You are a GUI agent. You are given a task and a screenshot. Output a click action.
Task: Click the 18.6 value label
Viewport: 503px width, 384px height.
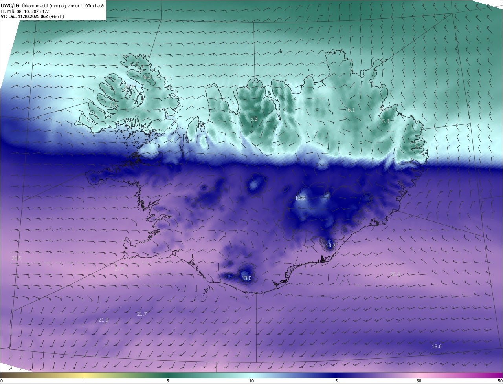point(437,346)
